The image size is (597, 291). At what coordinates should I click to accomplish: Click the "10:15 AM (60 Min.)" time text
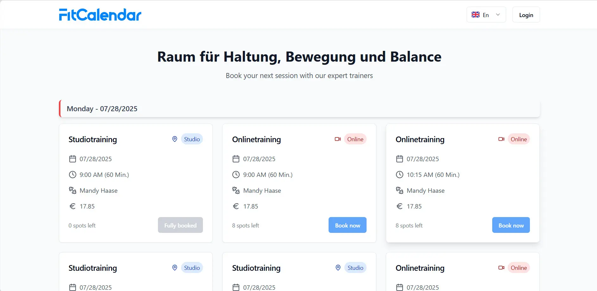(433, 175)
